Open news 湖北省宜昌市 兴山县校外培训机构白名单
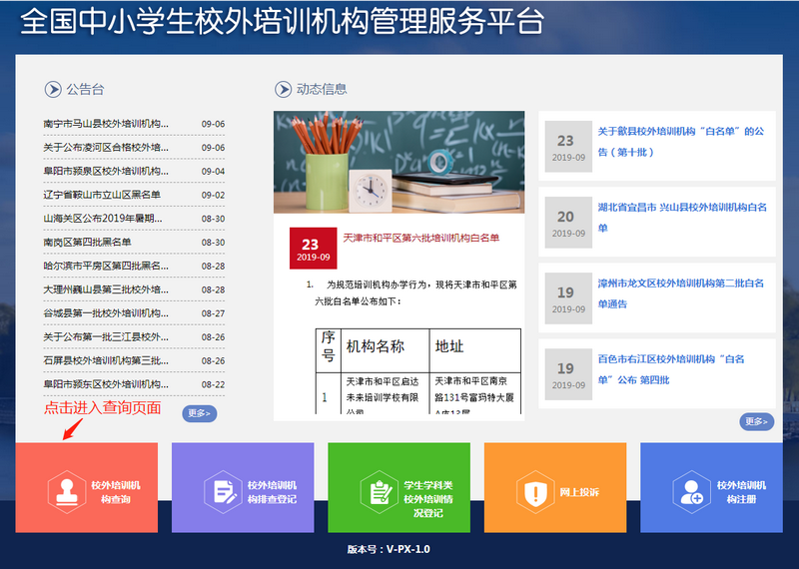799x569 pixels. click(x=682, y=218)
